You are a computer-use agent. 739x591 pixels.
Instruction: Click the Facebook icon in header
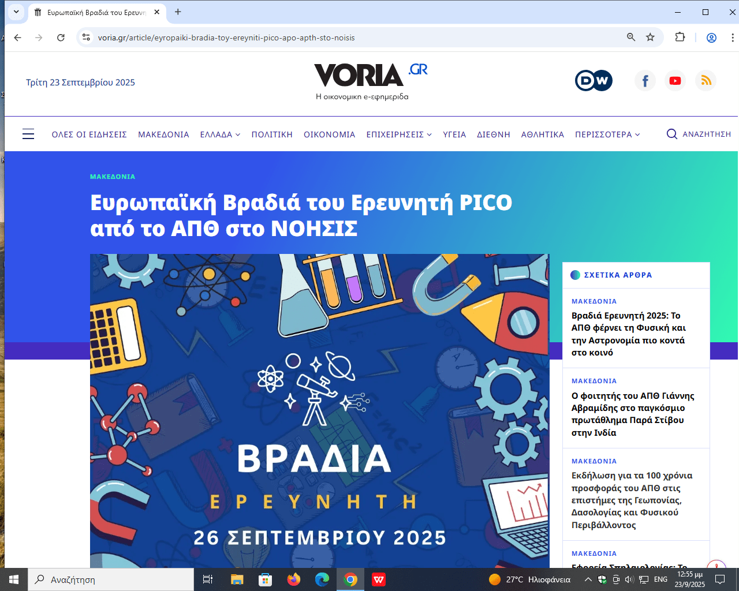(x=645, y=81)
